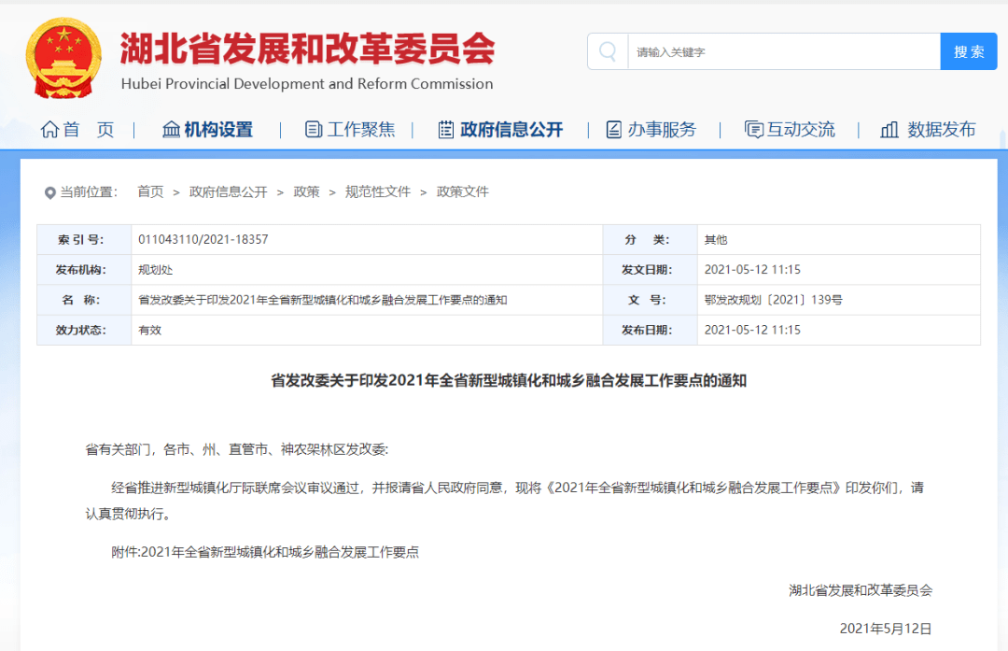The image size is (1008, 651).
Task: Select document number 鄂发改规划〔2021〕139号
Action: [774, 300]
